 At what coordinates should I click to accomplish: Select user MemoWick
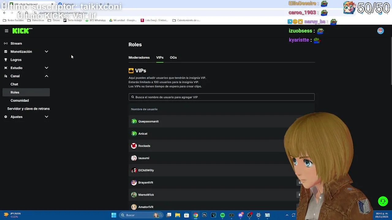point(146,195)
